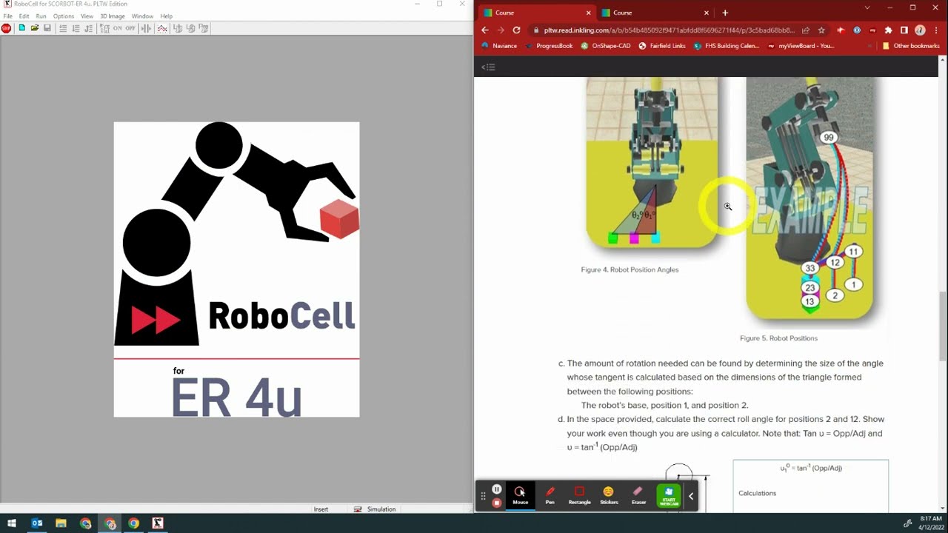Go back in Chrome
948x533 pixels.
[484, 30]
